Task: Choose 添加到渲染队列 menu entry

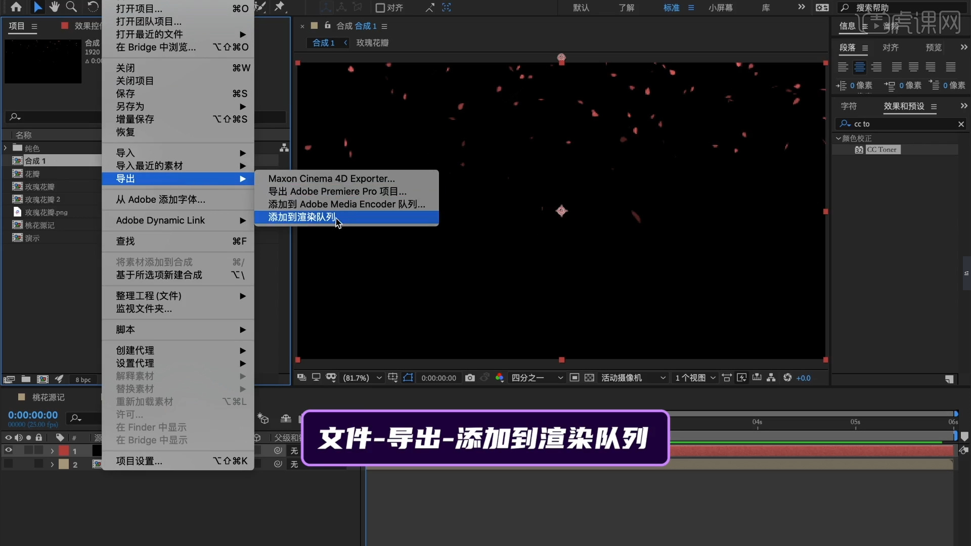Action: pyautogui.click(x=302, y=217)
